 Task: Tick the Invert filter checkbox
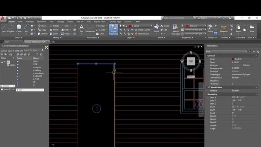point(2,89)
